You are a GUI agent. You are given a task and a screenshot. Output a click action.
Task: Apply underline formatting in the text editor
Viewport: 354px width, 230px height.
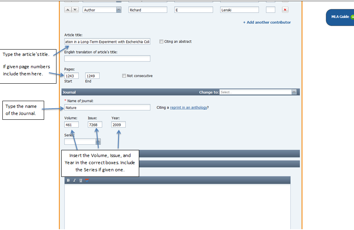80,180
